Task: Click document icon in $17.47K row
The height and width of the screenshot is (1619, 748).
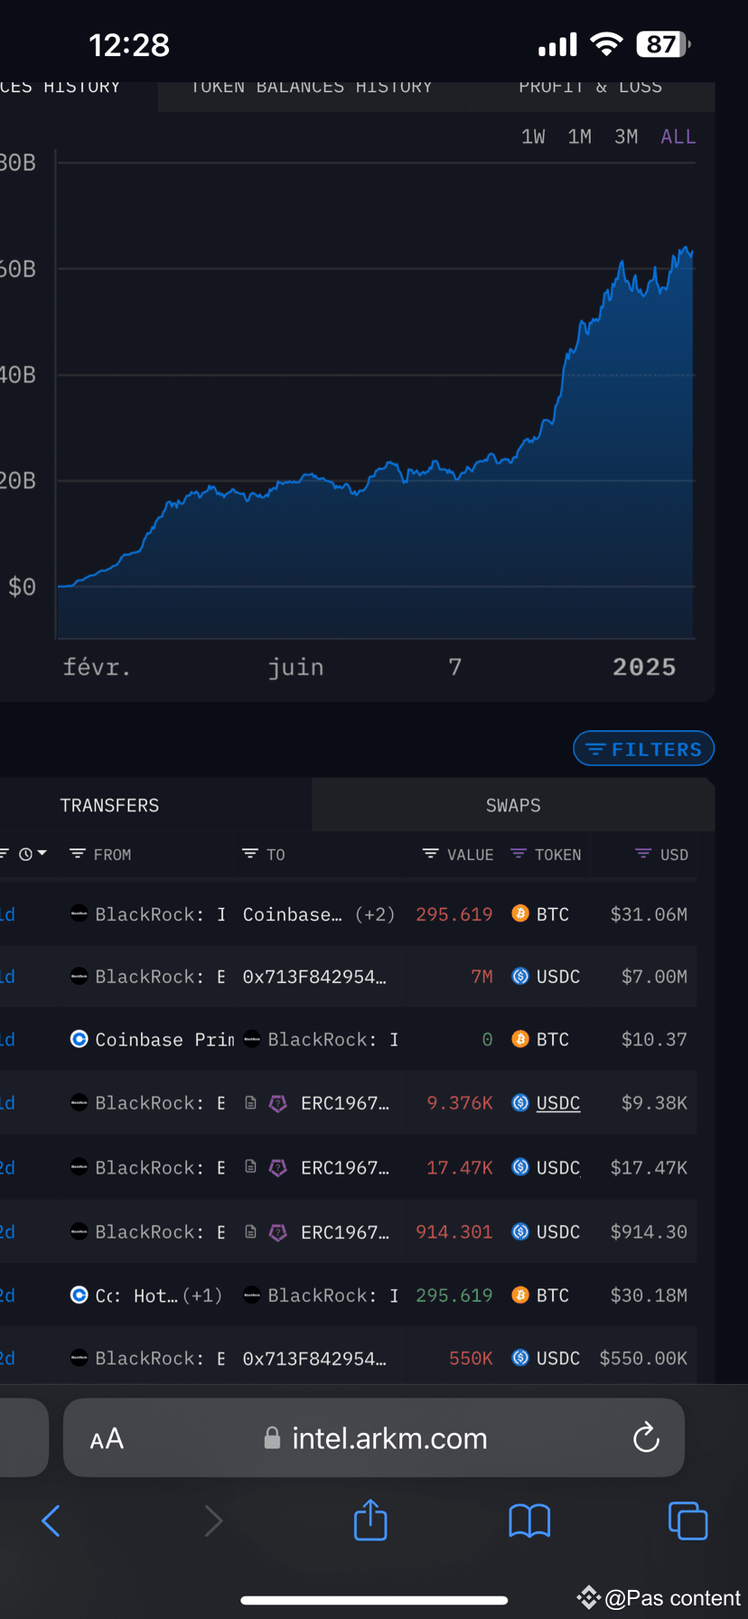Action: tap(251, 1166)
